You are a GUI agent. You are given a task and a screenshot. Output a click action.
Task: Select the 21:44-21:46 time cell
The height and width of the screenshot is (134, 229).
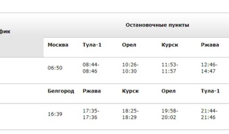click(209, 114)
